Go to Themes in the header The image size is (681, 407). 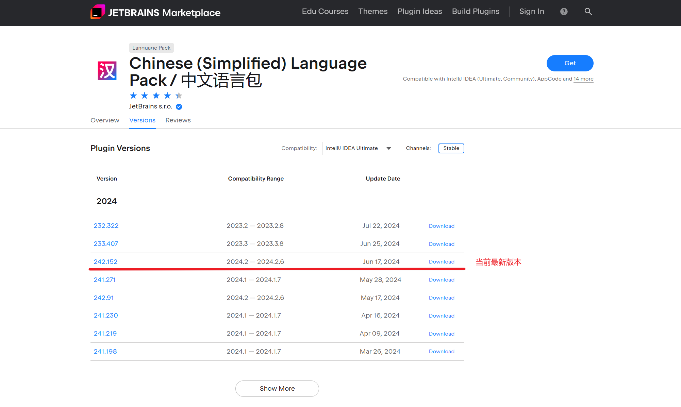click(373, 12)
